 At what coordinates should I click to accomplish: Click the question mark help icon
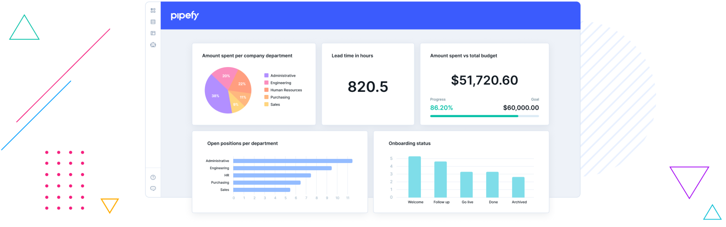153,177
